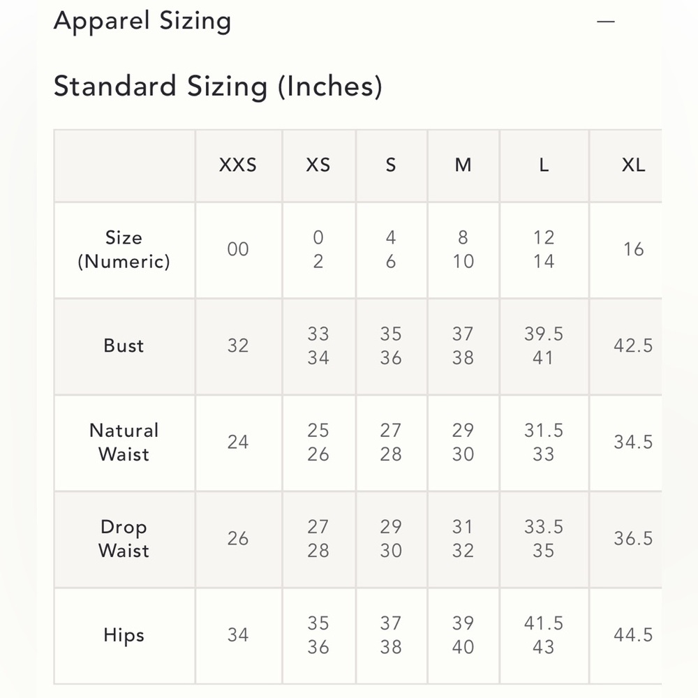Screen dimensions: 698x698
Task: Select the XL column header
Action: pyautogui.click(x=634, y=165)
